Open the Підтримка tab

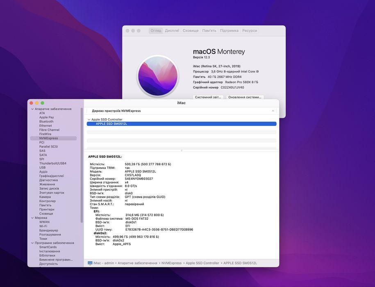click(229, 31)
